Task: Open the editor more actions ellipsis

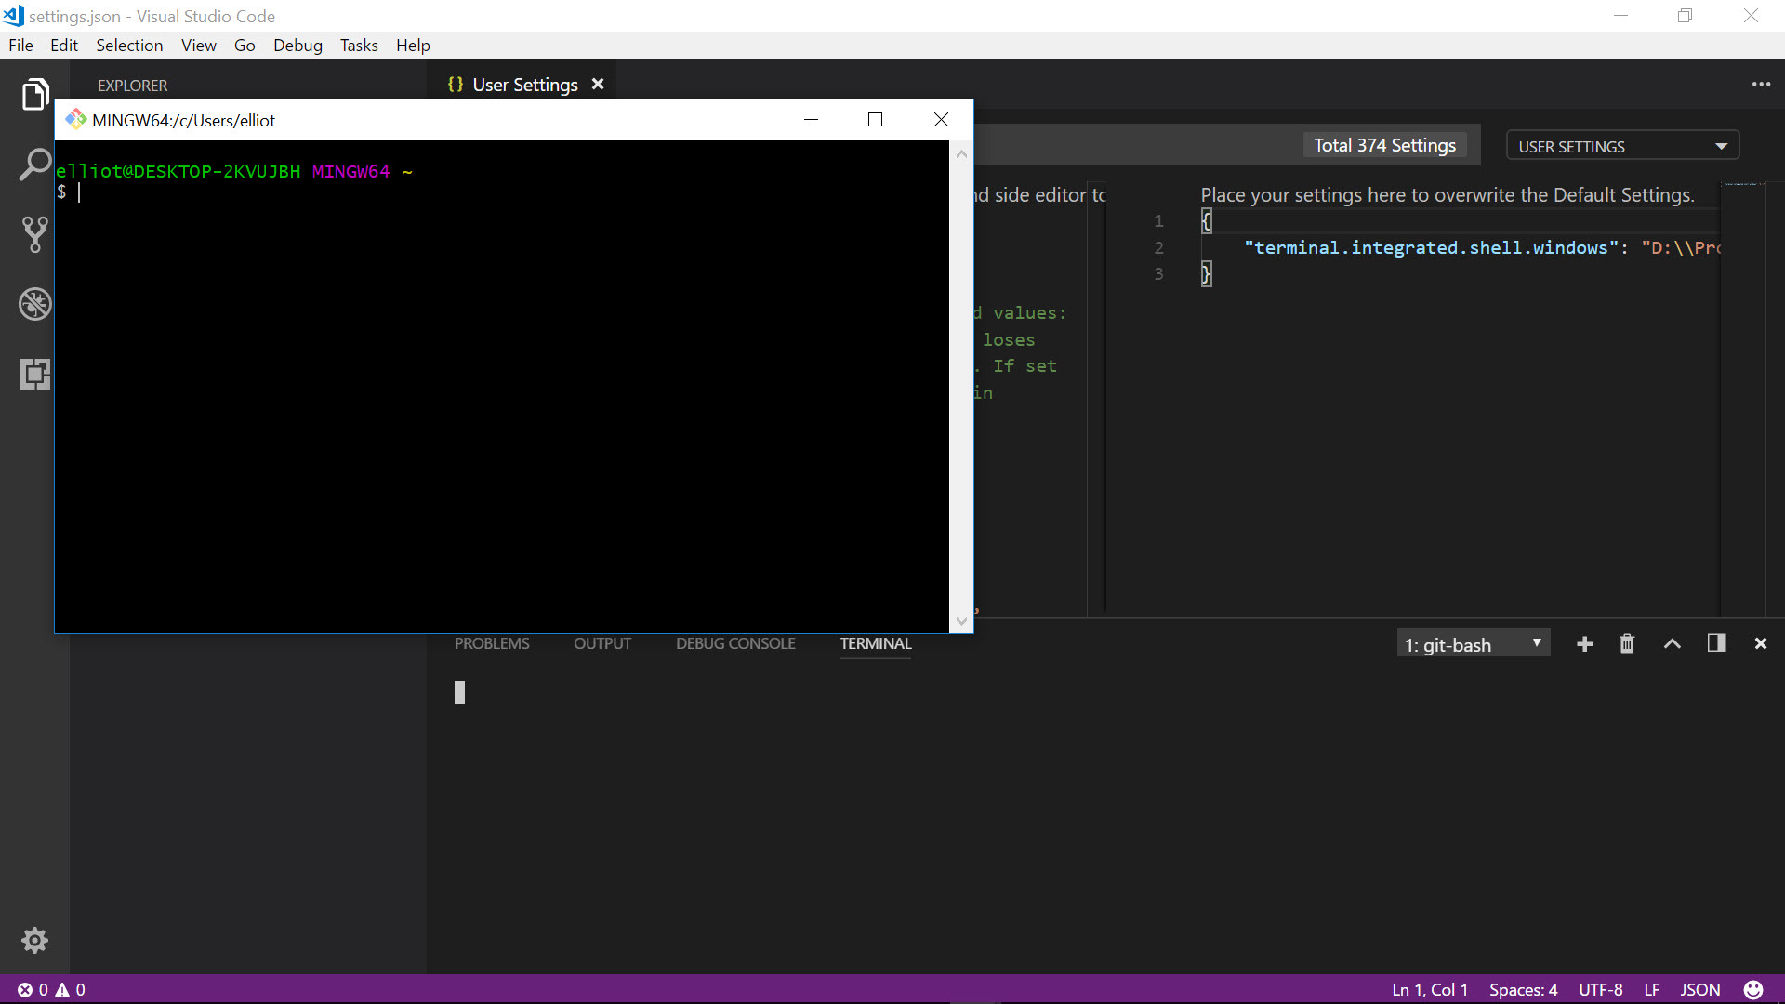Action: tap(1761, 85)
